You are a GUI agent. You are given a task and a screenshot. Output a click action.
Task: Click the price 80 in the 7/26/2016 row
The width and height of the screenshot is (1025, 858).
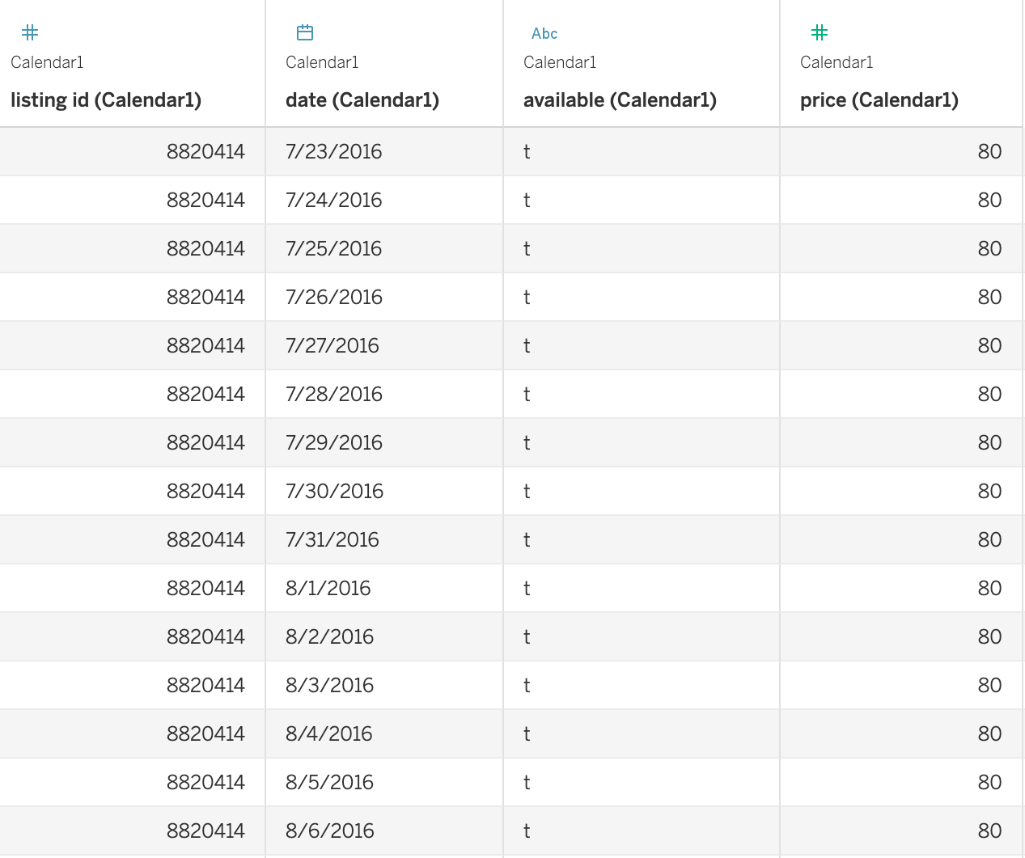point(989,297)
